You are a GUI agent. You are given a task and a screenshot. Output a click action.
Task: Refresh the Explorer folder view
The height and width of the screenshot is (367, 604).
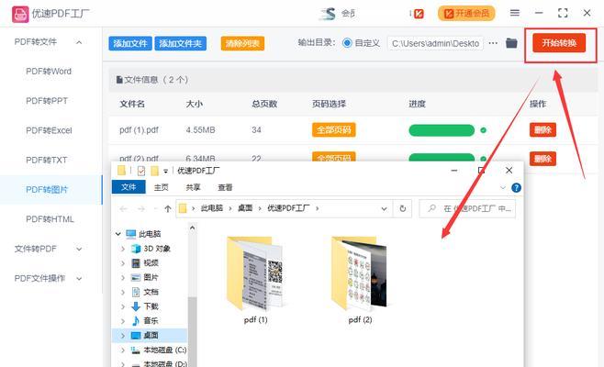coord(403,208)
